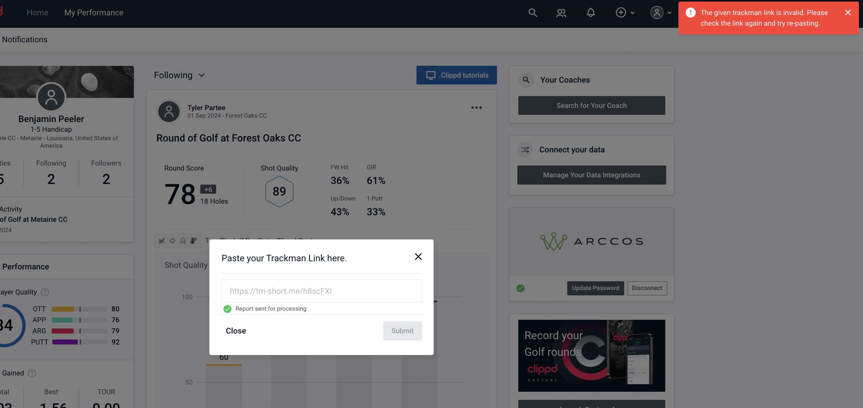Expand the Following feed dropdown
863x408 pixels.
179,75
